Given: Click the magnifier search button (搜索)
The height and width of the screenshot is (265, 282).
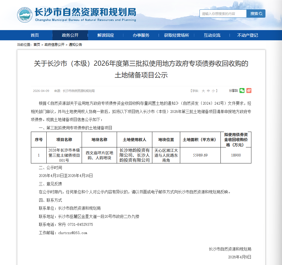Looking at the screenshot, I should (x=256, y=14).
